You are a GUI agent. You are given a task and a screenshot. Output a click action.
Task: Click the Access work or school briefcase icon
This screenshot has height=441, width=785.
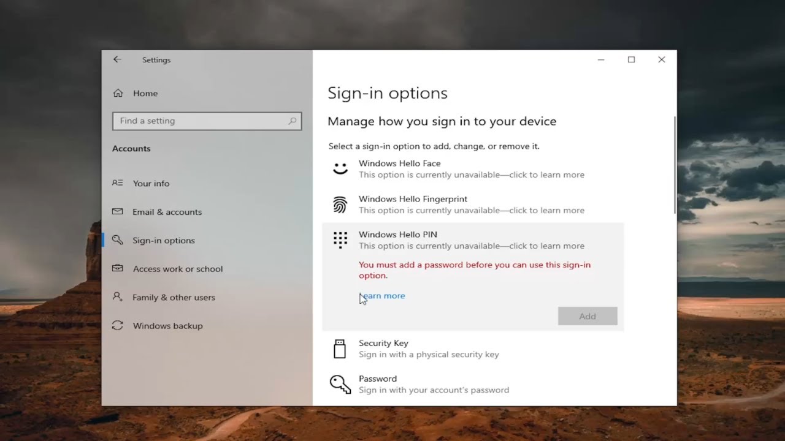(x=117, y=268)
